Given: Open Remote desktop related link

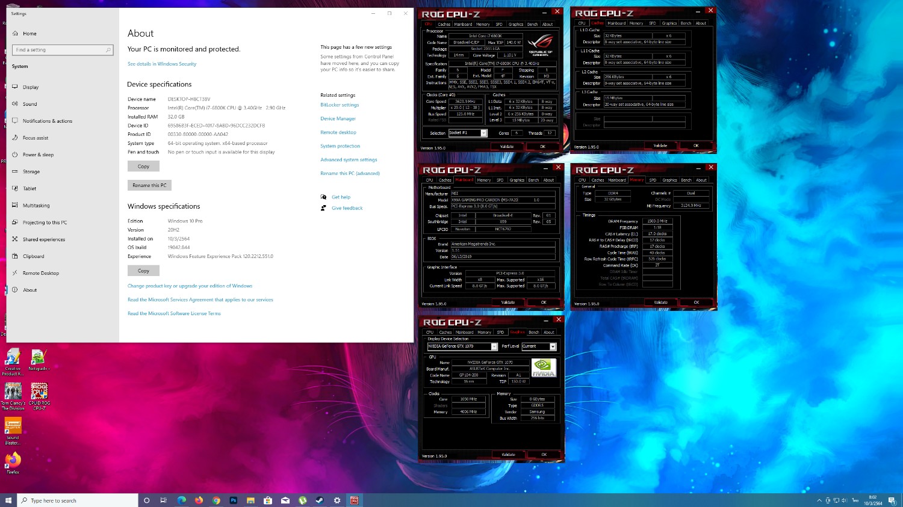Looking at the screenshot, I should point(338,132).
